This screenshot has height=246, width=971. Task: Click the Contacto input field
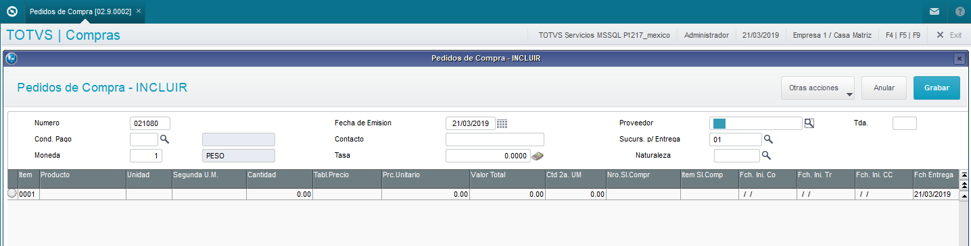click(495, 140)
